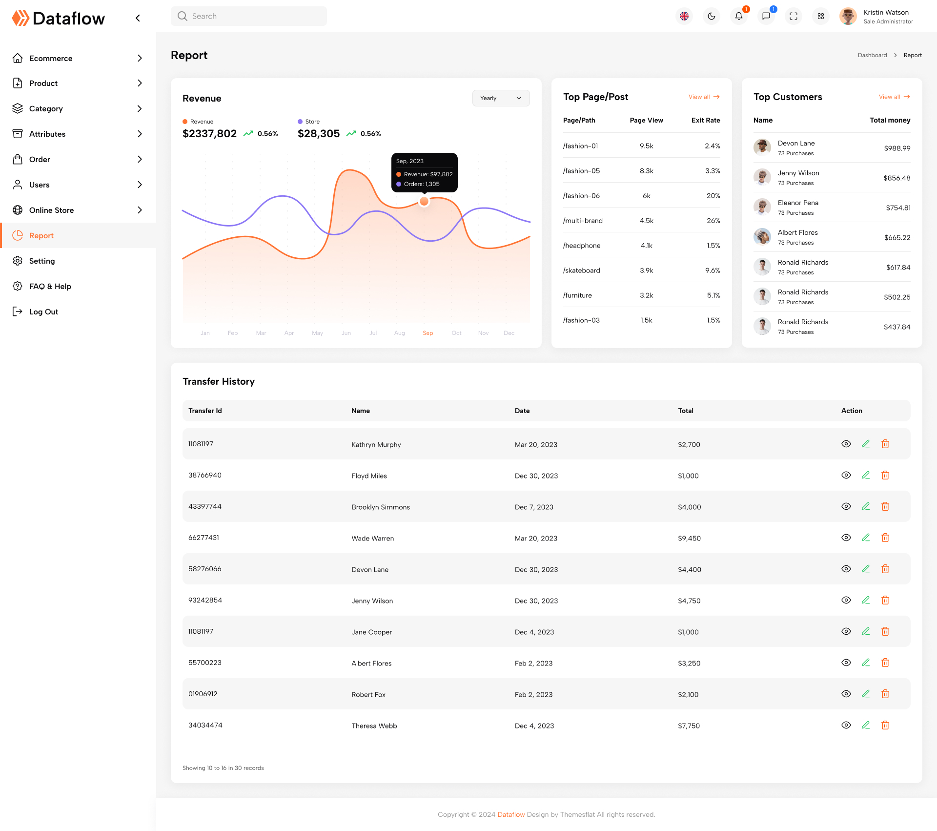Open the notifications bell icon
Screen dimensions: 937x831
point(738,16)
